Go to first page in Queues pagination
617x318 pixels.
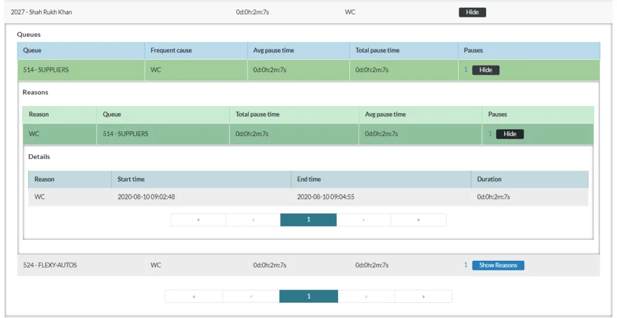pyautogui.click(x=194, y=296)
